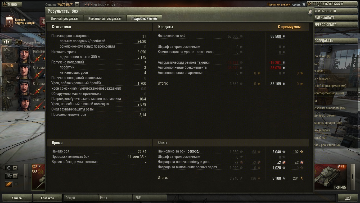Expand the vehicle type filter dropdown
360x203 pixels.
click(x=12, y=176)
